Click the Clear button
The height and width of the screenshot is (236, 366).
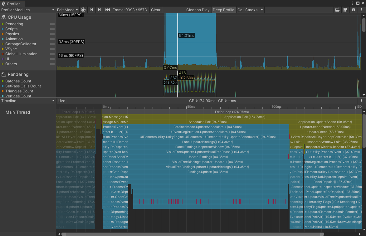coord(156,10)
